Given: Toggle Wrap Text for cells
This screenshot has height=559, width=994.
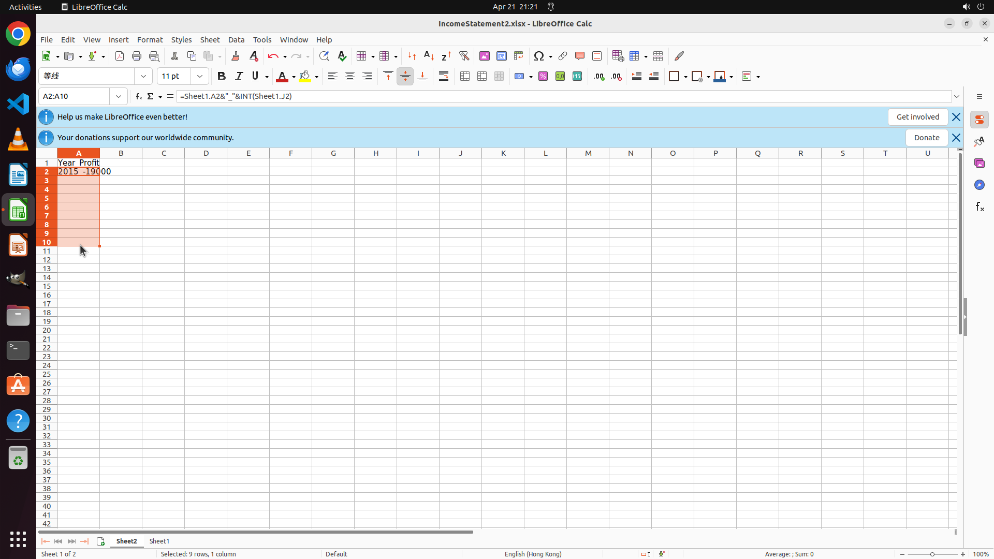Looking at the screenshot, I should click(444, 77).
